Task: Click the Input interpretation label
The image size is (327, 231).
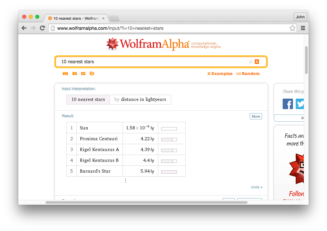Action: [78, 89]
